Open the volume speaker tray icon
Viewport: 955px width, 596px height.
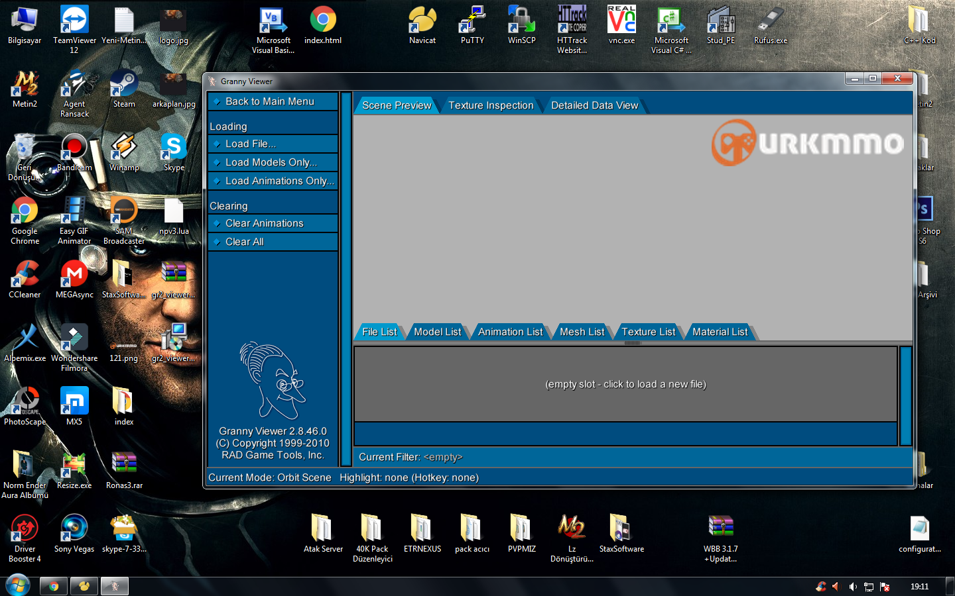click(853, 587)
